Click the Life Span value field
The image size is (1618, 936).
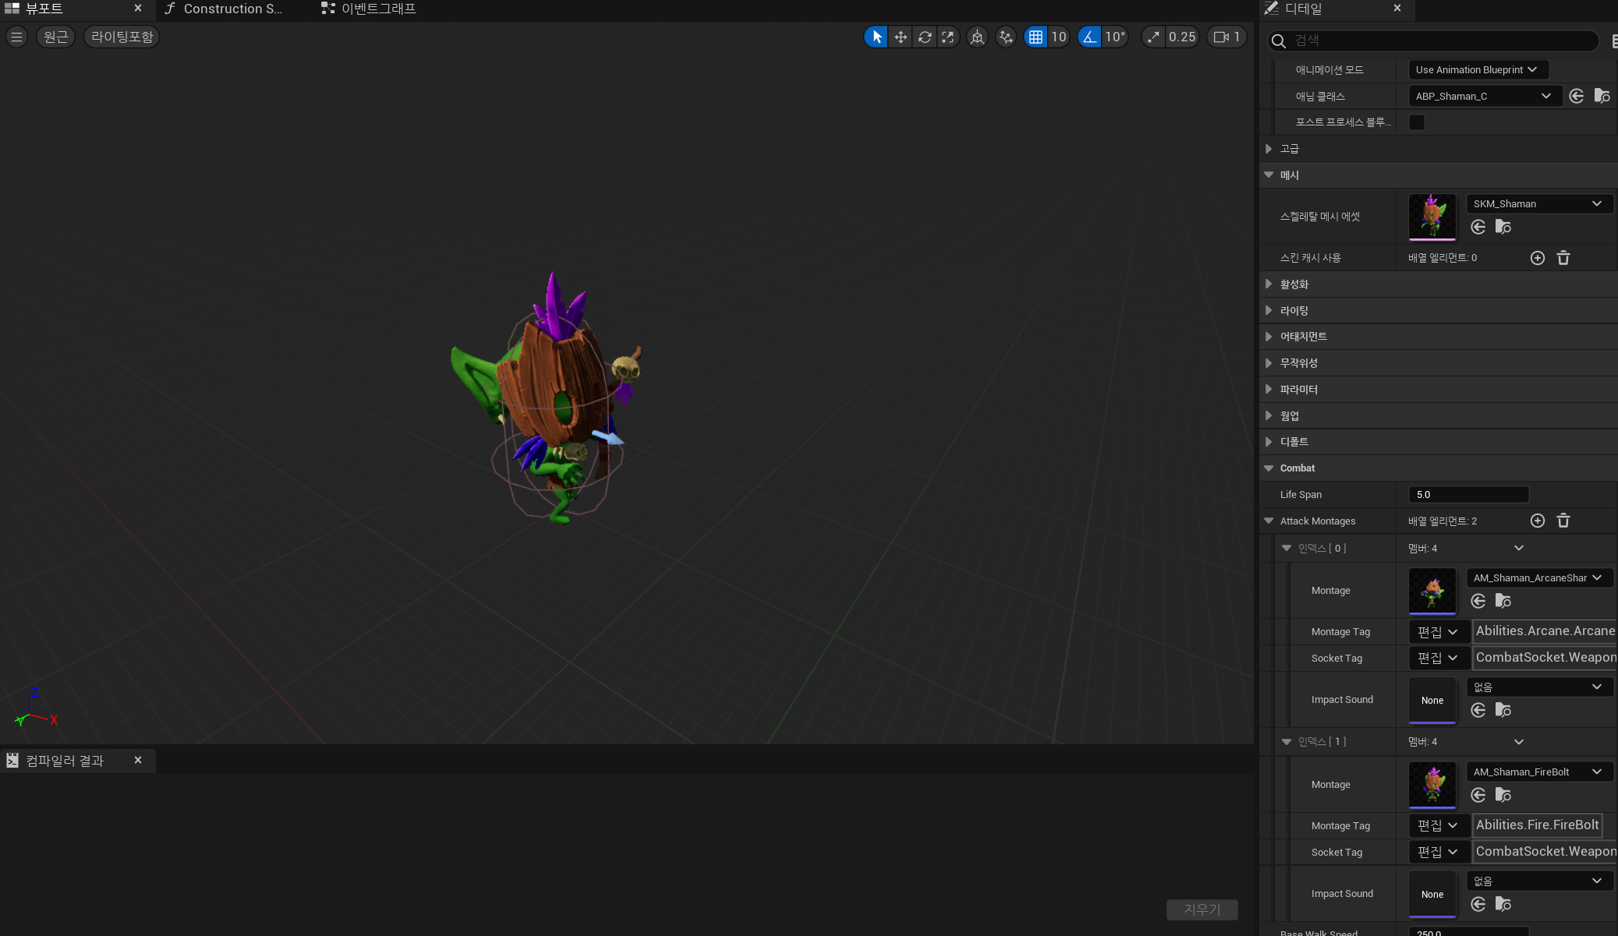point(1468,494)
